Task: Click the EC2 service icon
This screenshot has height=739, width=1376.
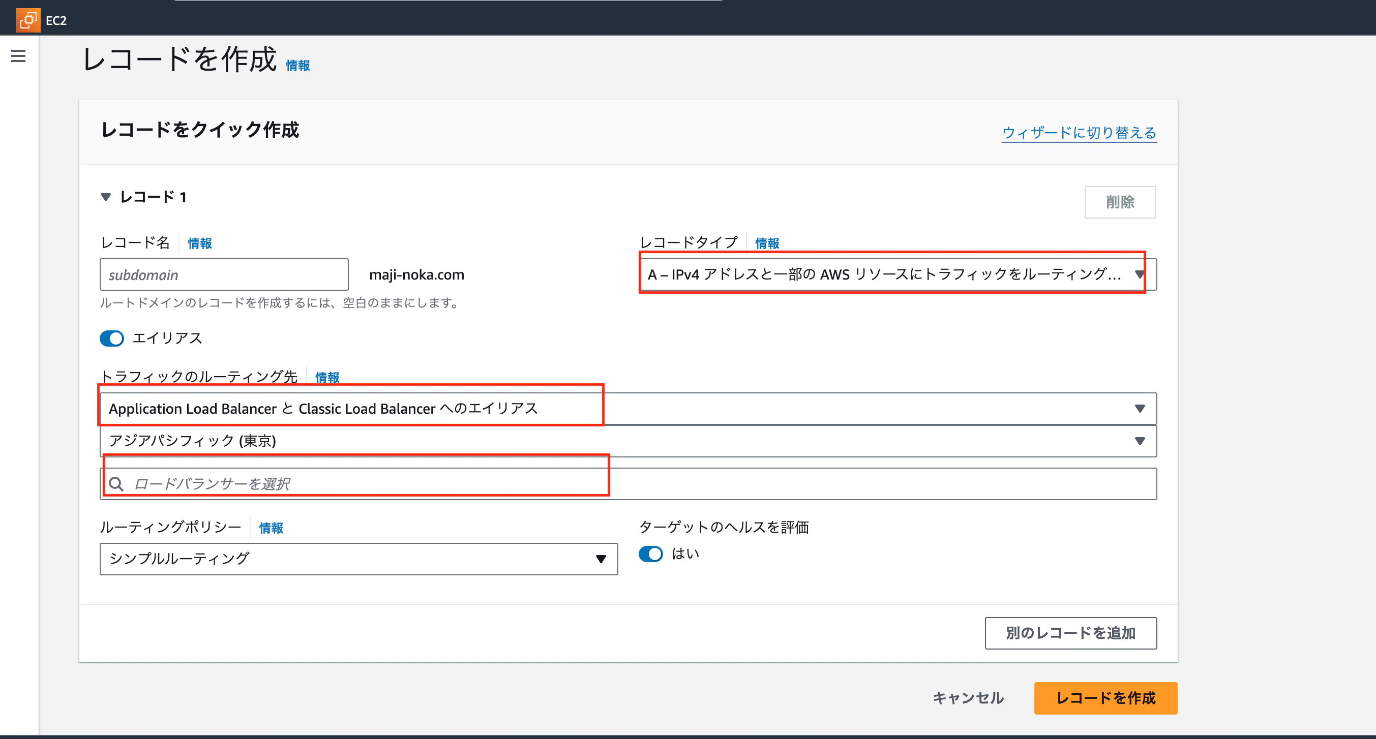Action: pos(28,20)
